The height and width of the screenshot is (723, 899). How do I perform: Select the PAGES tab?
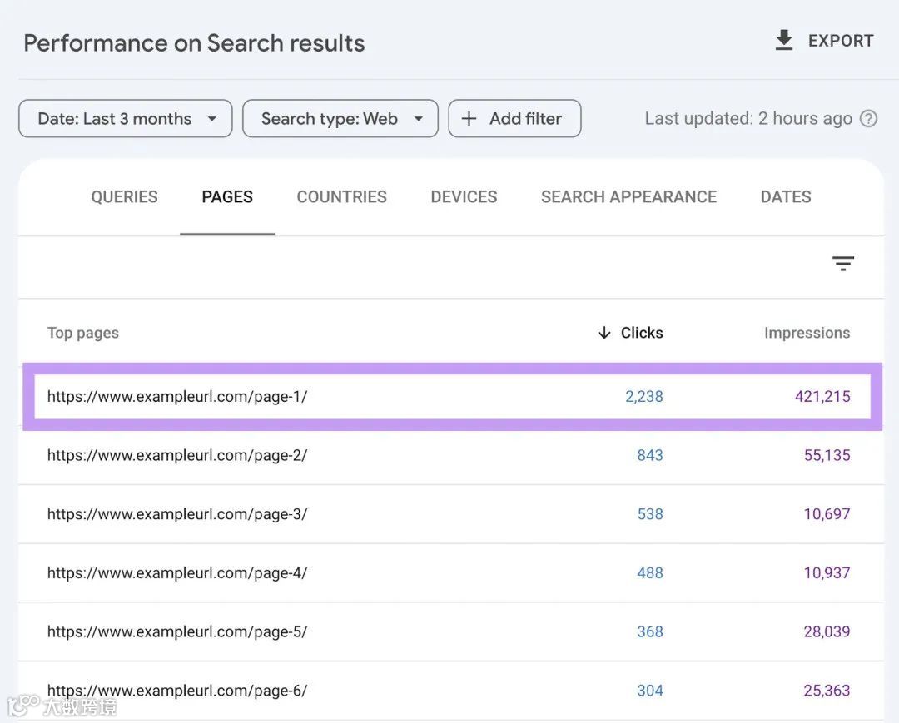(x=227, y=197)
